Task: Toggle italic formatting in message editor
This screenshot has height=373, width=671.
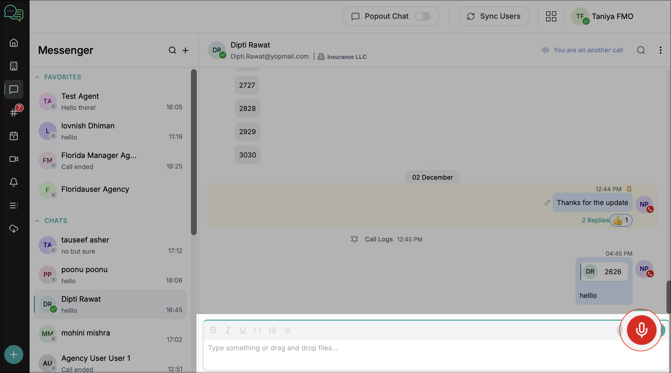Action: (228, 330)
